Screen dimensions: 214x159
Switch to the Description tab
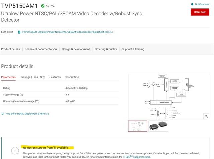(72, 77)
